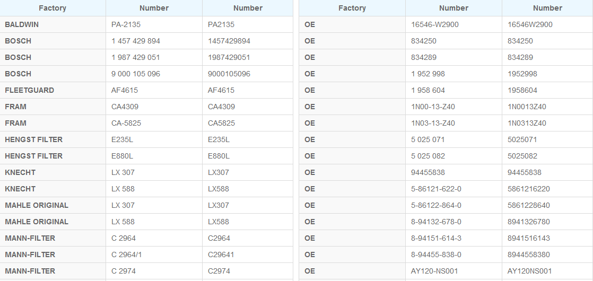Click MANN-FILTER part C 2964/1
Image resolution: width=593 pixels, height=281 pixels.
point(127,254)
